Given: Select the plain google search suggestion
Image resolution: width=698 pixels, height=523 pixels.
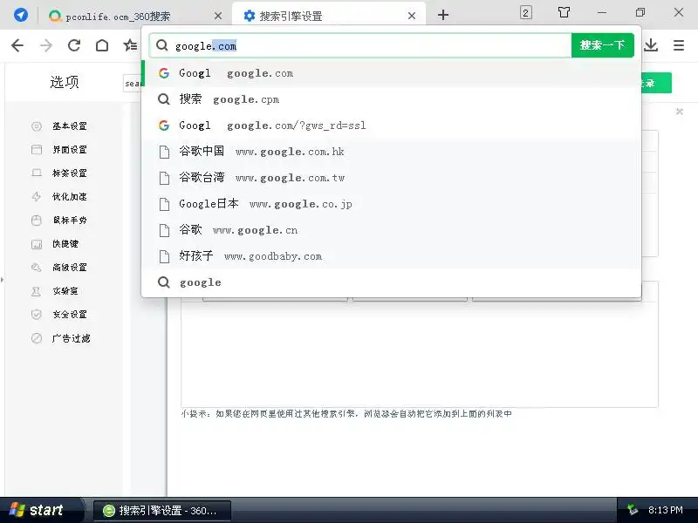Looking at the screenshot, I should pyautogui.click(x=391, y=282).
